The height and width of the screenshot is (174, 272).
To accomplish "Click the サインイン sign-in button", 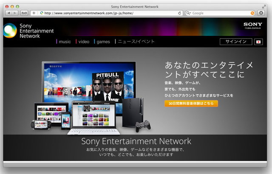I will (x=236, y=42).
